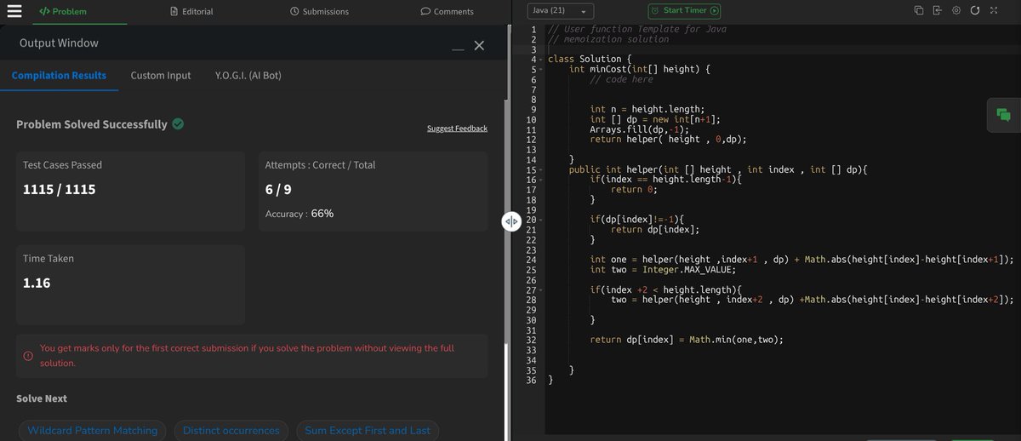Click the '1115 / 1115' test cases value

click(60, 190)
